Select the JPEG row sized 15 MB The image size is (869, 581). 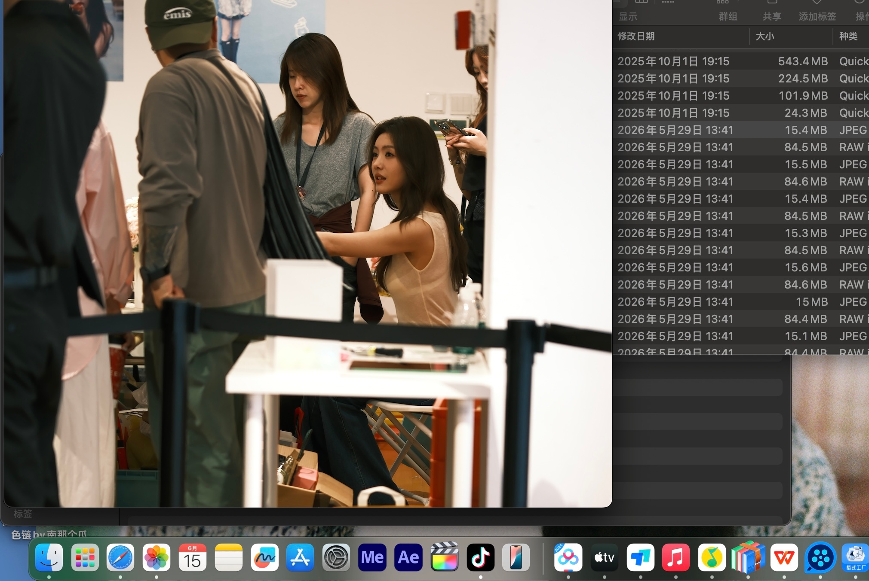pyautogui.click(x=740, y=302)
